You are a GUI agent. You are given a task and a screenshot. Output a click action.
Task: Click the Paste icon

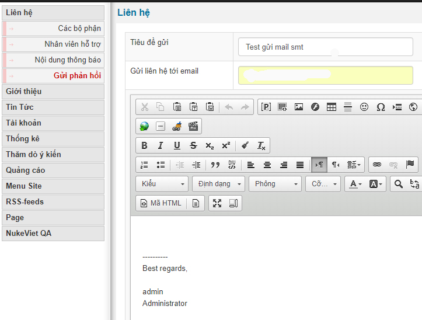177,107
